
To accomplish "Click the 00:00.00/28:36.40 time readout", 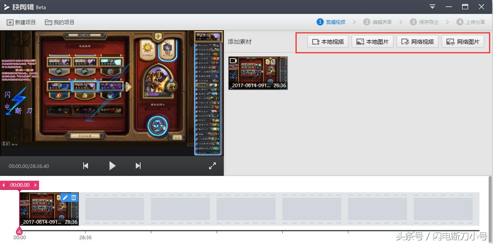I will coord(29,166).
